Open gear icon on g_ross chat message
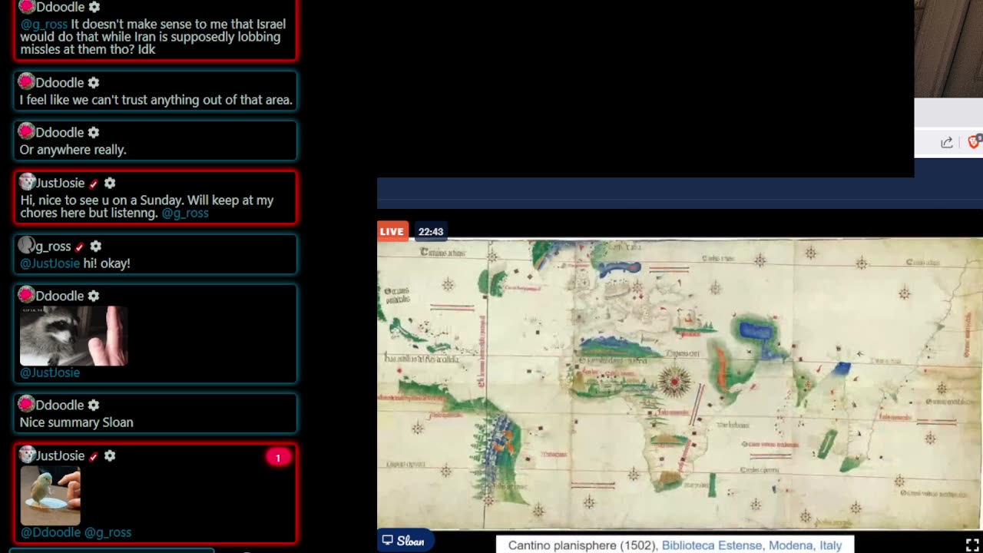Screen dimensions: 983x553 [96, 247]
